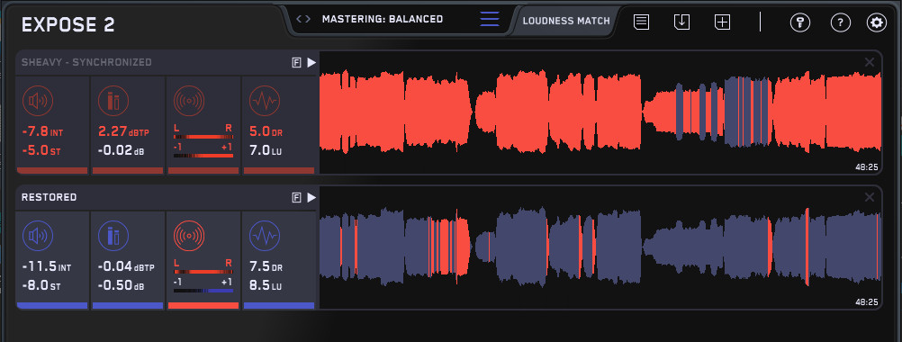902x342 pixels.
Task: Click Sheavy L/R correlation meter
Action: coord(203,132)
